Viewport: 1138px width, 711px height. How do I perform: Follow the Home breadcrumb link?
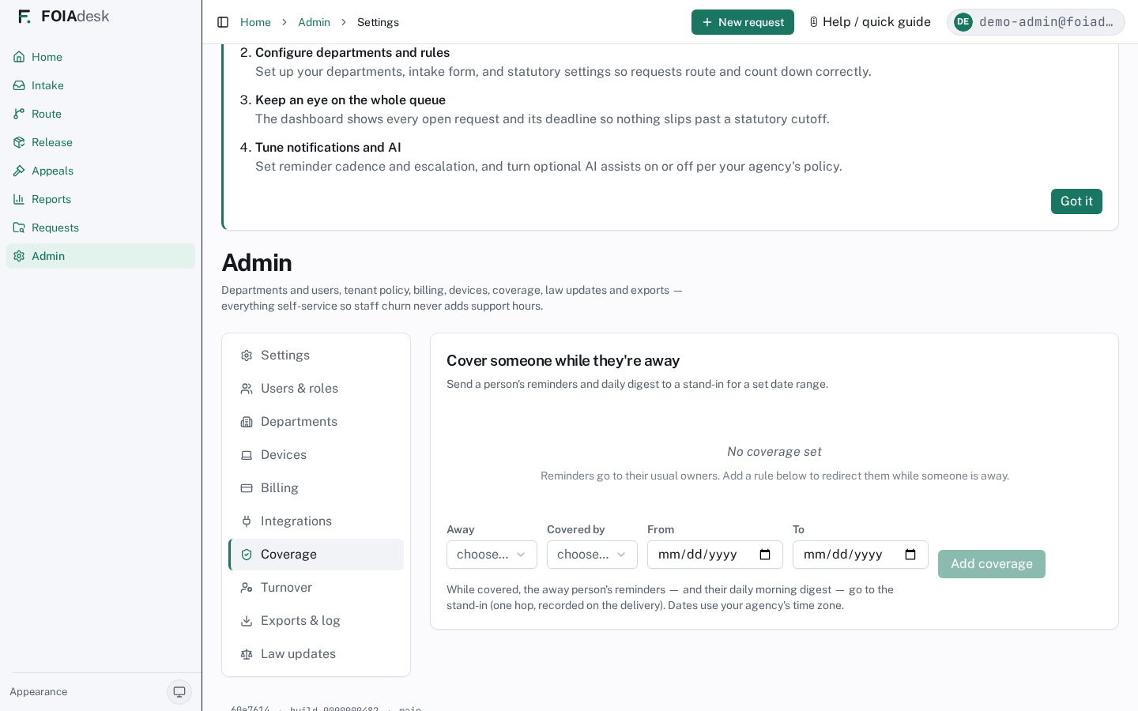(255, 22)
